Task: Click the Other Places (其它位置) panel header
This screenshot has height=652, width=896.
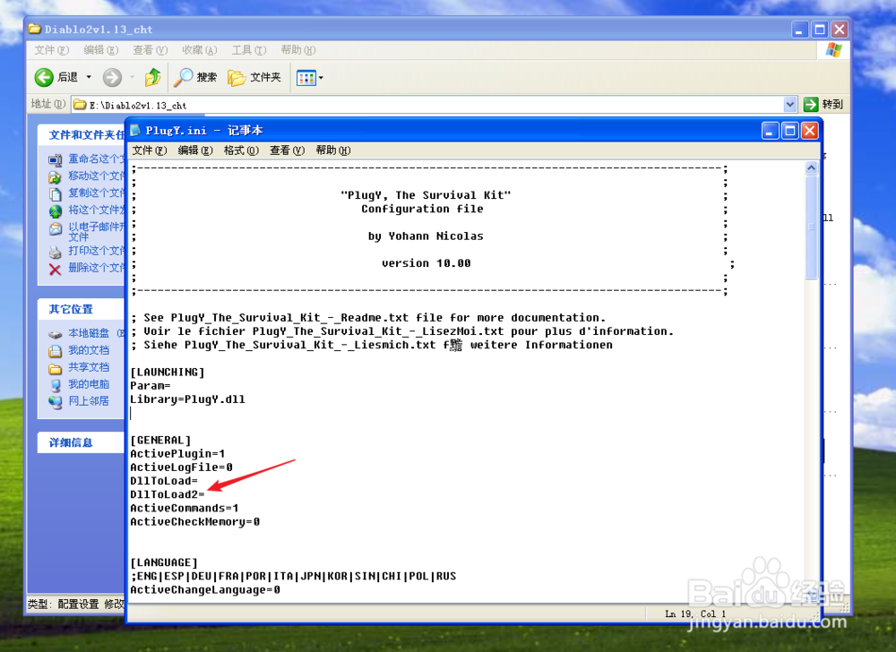Action: (82, 309)
